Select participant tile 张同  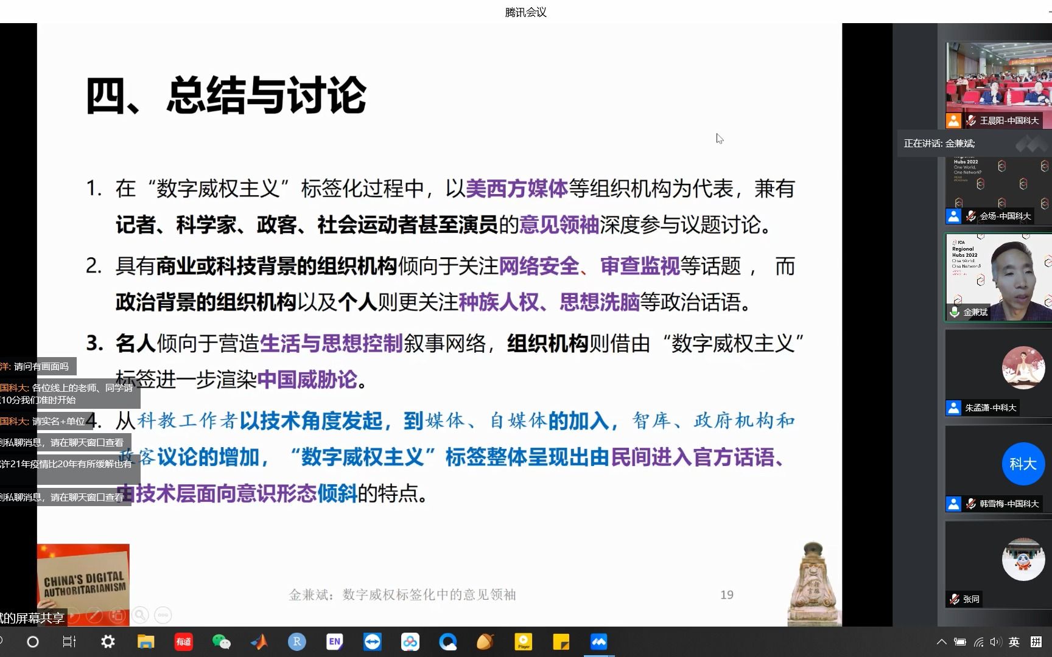(x=999, y=565)
